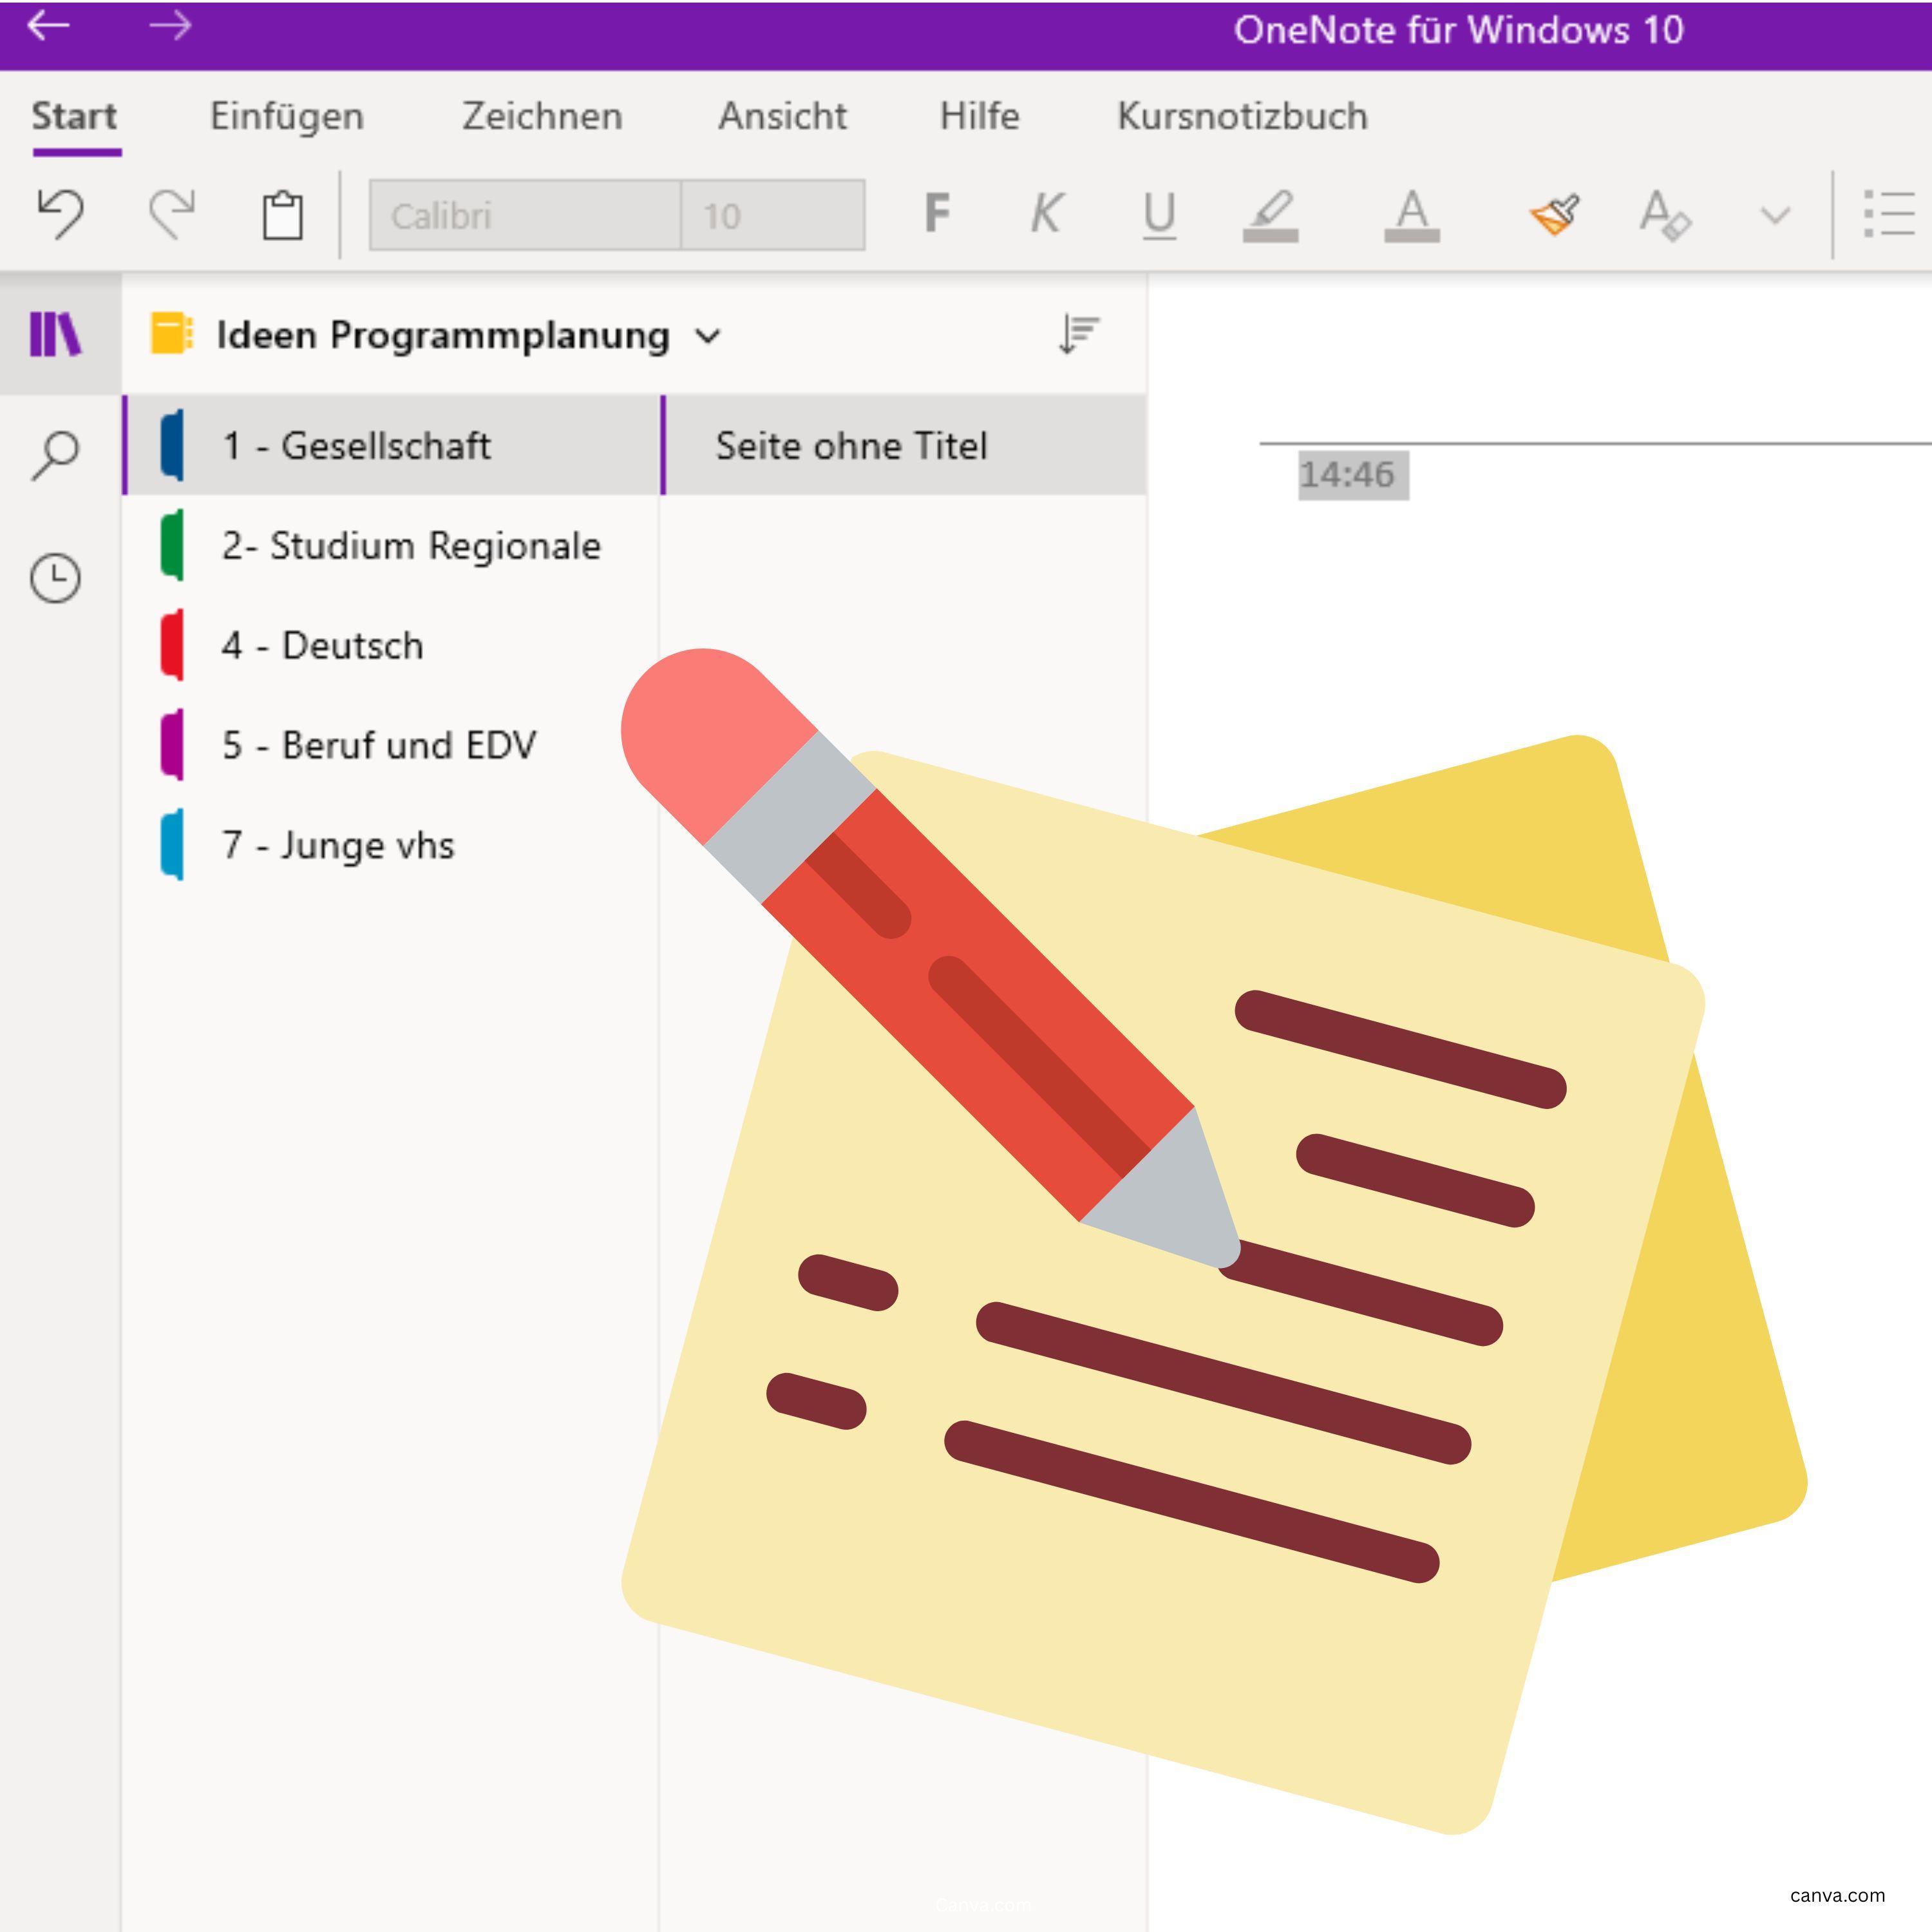Toggle italic formatting (K)
Screen dimensions: 1932x1932
coord(1046,213)
